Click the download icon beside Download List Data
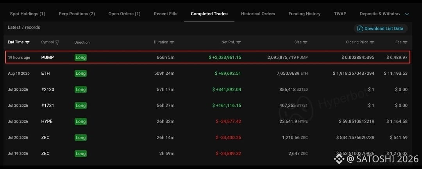This screenshot has height=169, width=422. (x=360, y=28)
